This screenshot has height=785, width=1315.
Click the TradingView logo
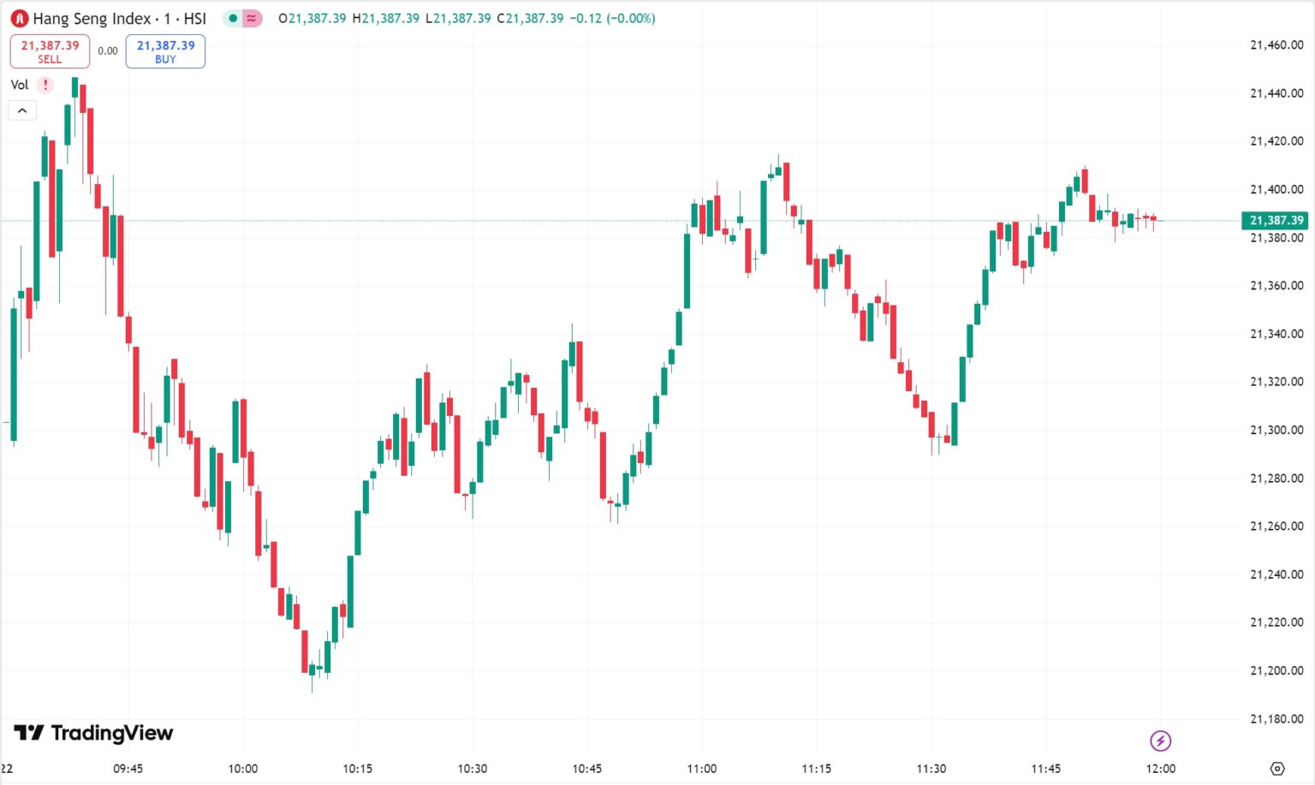click(x=93, y=733)
